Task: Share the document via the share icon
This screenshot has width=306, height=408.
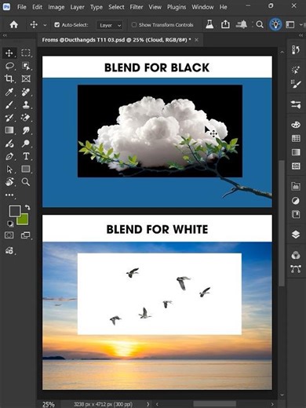Action: (x=225, y=24)
